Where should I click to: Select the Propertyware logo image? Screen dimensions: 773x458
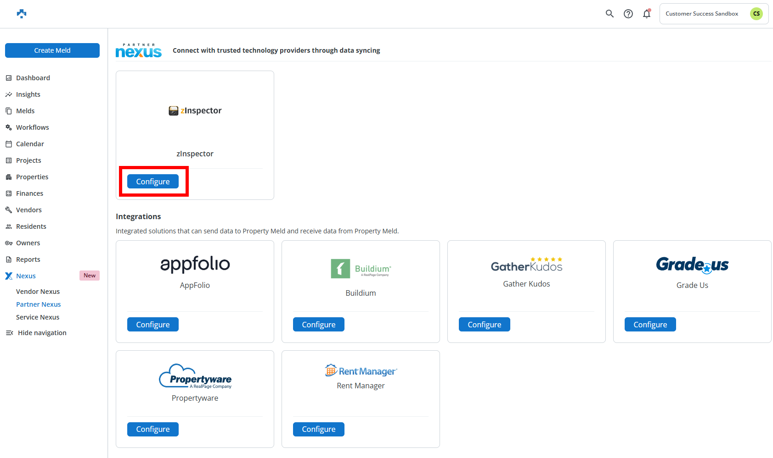(x=195, y=377)
